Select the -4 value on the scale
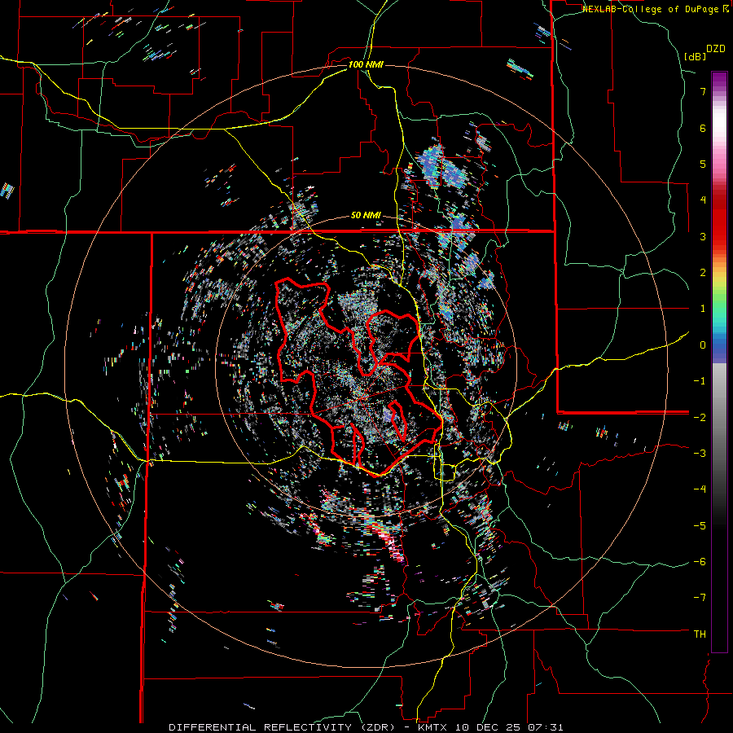The image size is (733, 733). (700, 489)
